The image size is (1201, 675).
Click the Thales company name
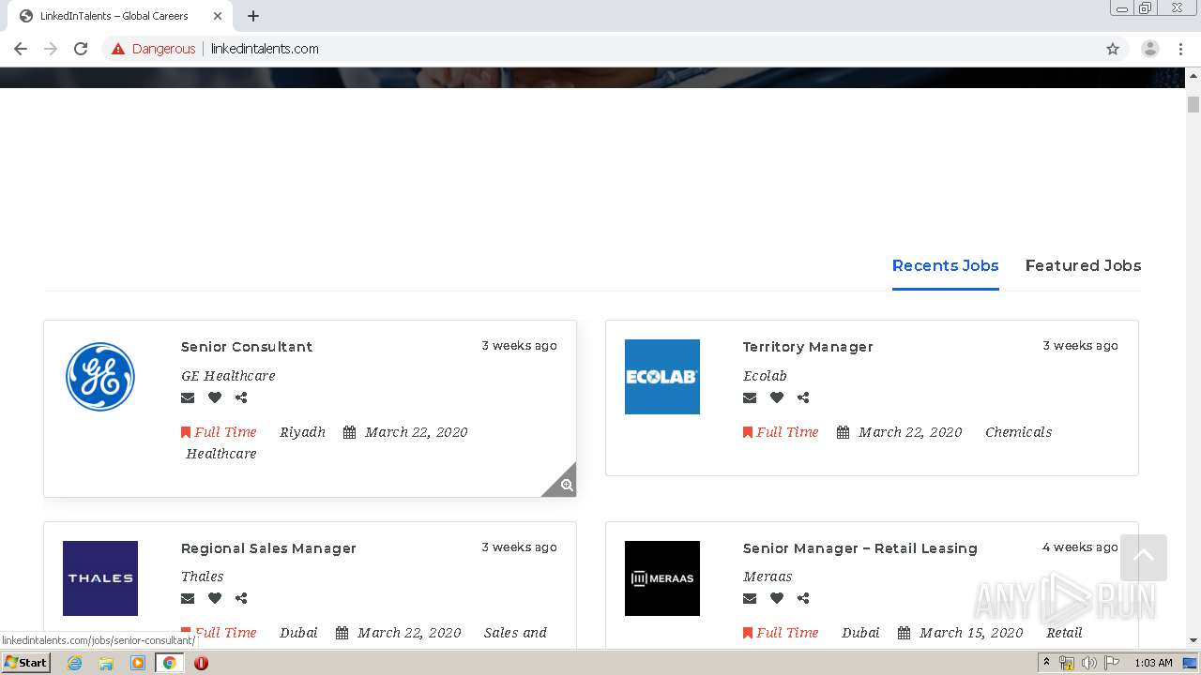[x=203, y=577]
